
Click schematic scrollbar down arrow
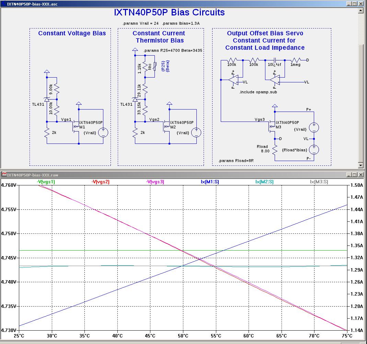pyautogui.click(x=361, y=165)
